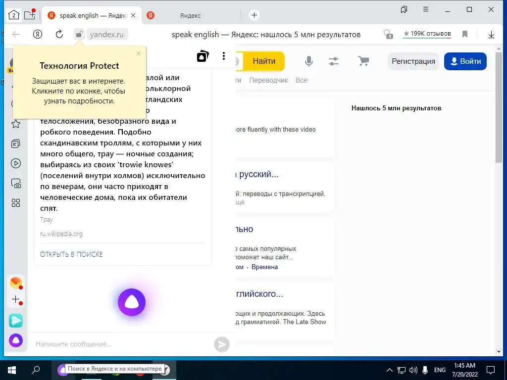Screen dimensions: 507x380
Task: Open the screenshot camera sidebar icon
Action: pyautogui.click(x=16, y=183)
